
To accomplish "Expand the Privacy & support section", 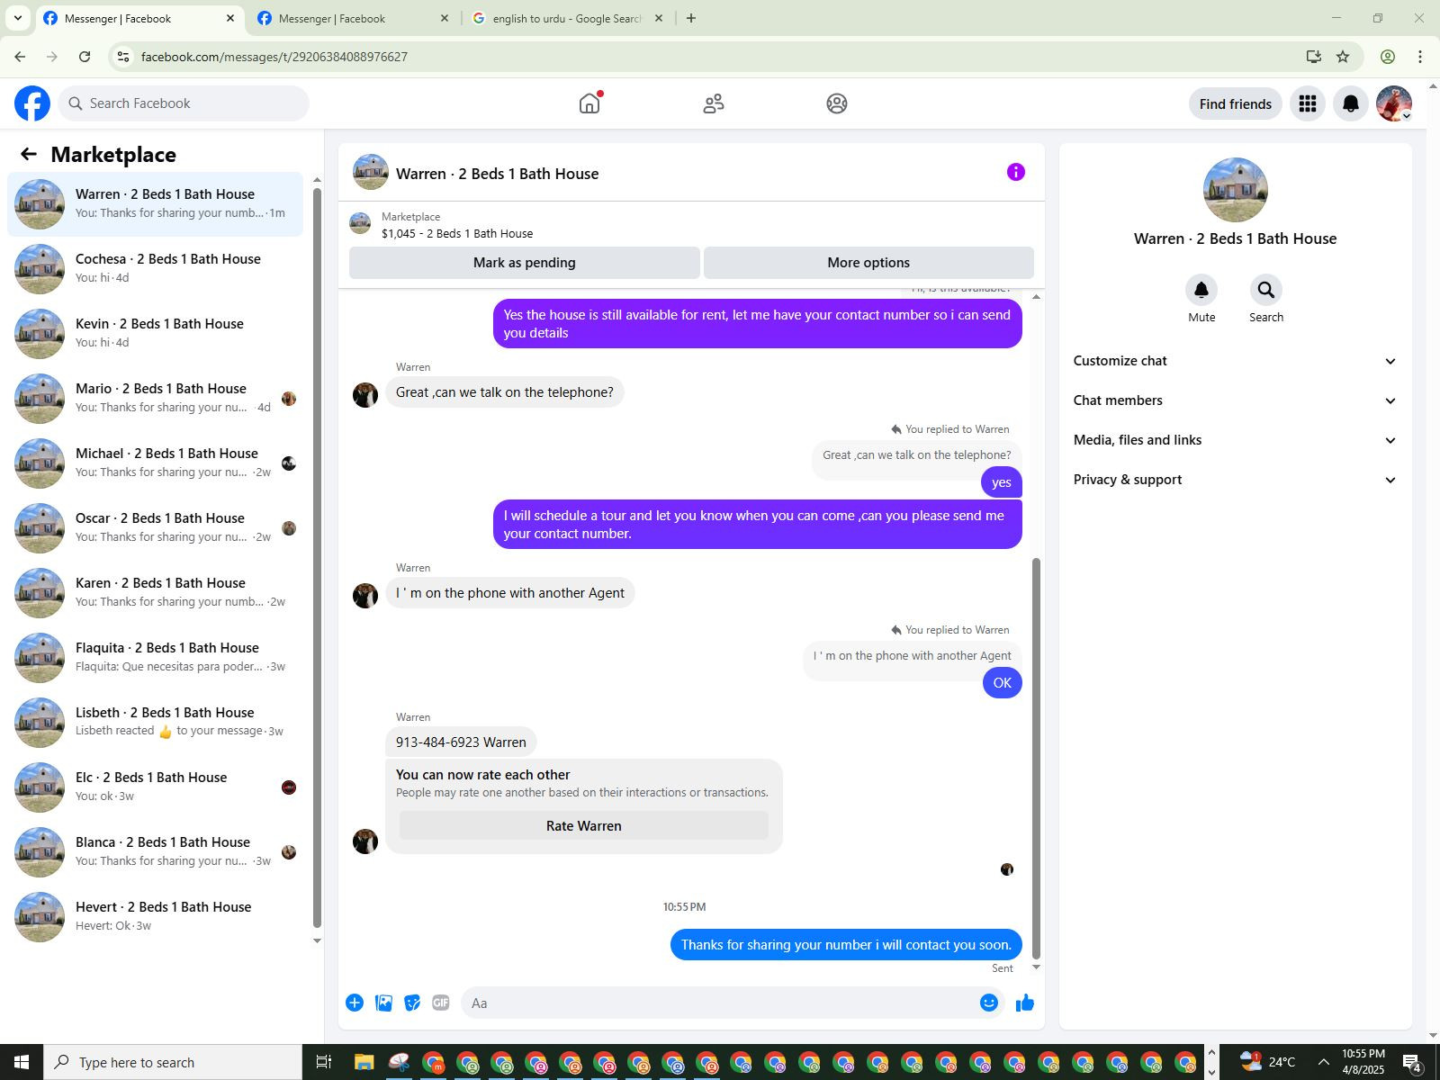I will tap(1235, 480).
